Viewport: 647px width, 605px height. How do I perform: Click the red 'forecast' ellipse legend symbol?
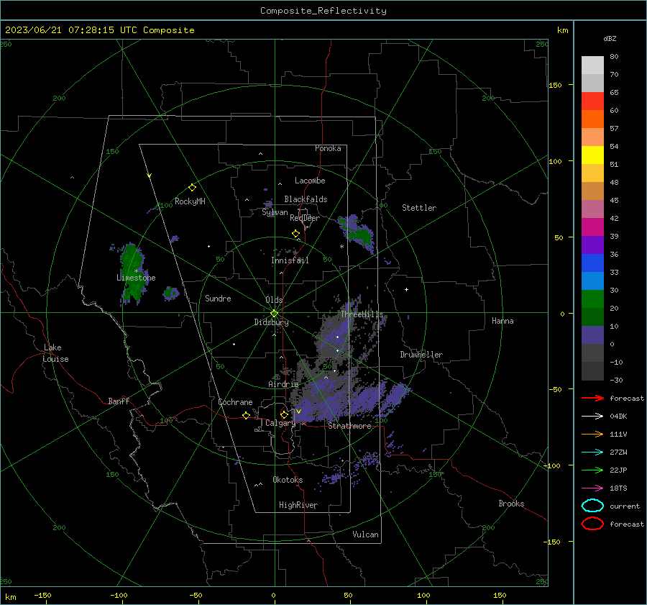click(592, 524)
